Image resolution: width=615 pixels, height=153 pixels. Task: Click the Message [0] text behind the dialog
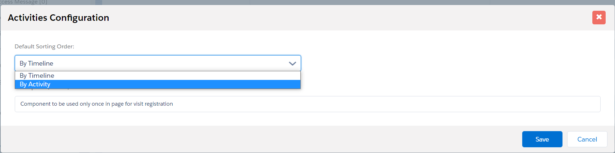(x=31, y=2)
